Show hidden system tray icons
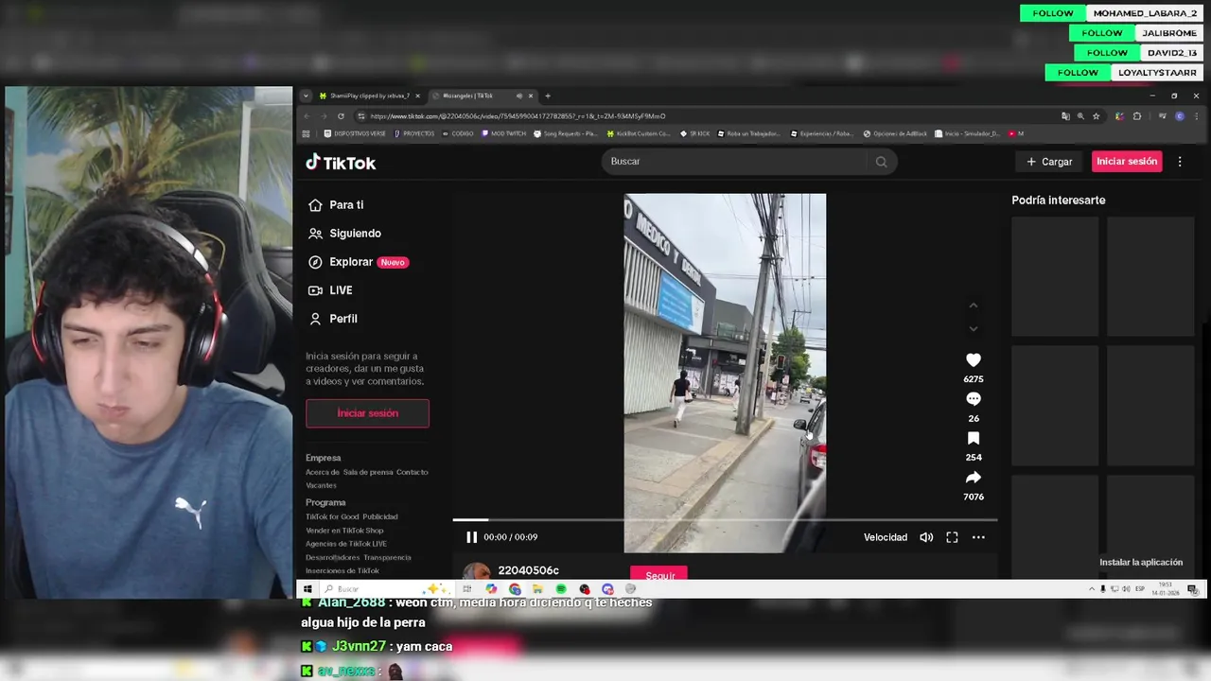Image resolution: width=1211 pixels, height=681 pixels. 1092,589
